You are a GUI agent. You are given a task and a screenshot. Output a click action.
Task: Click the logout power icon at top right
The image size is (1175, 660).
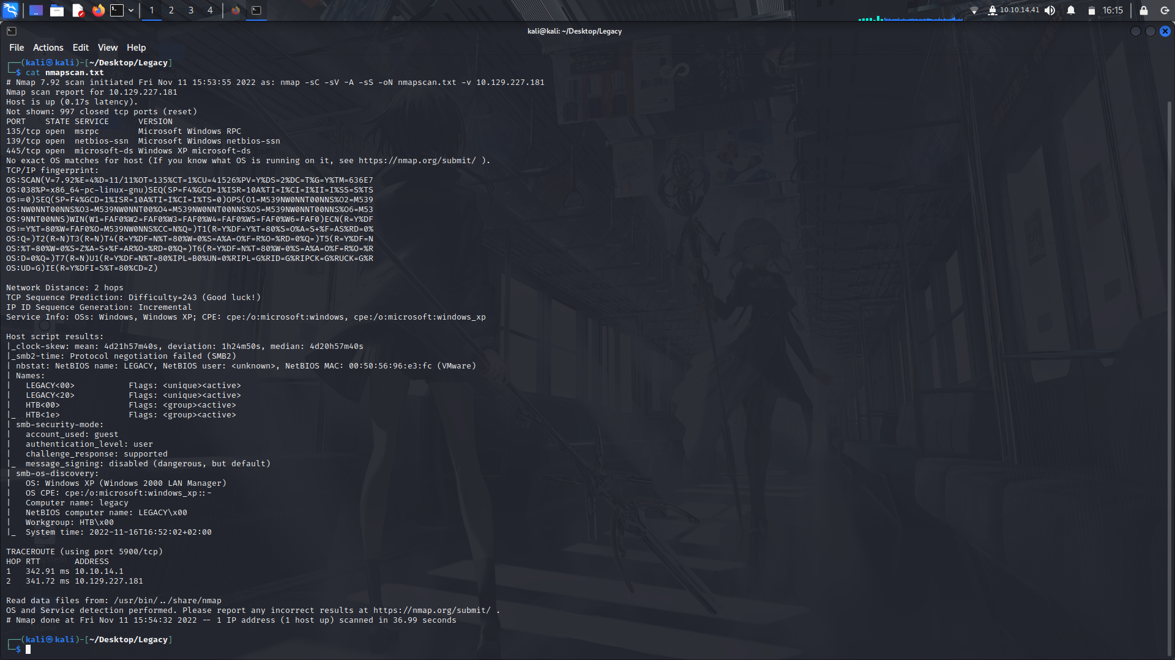1164,10
